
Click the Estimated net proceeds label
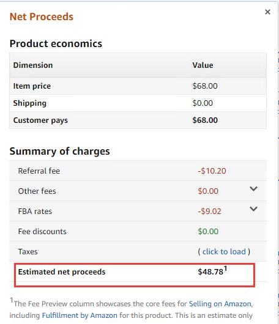(x=62, y=271)
